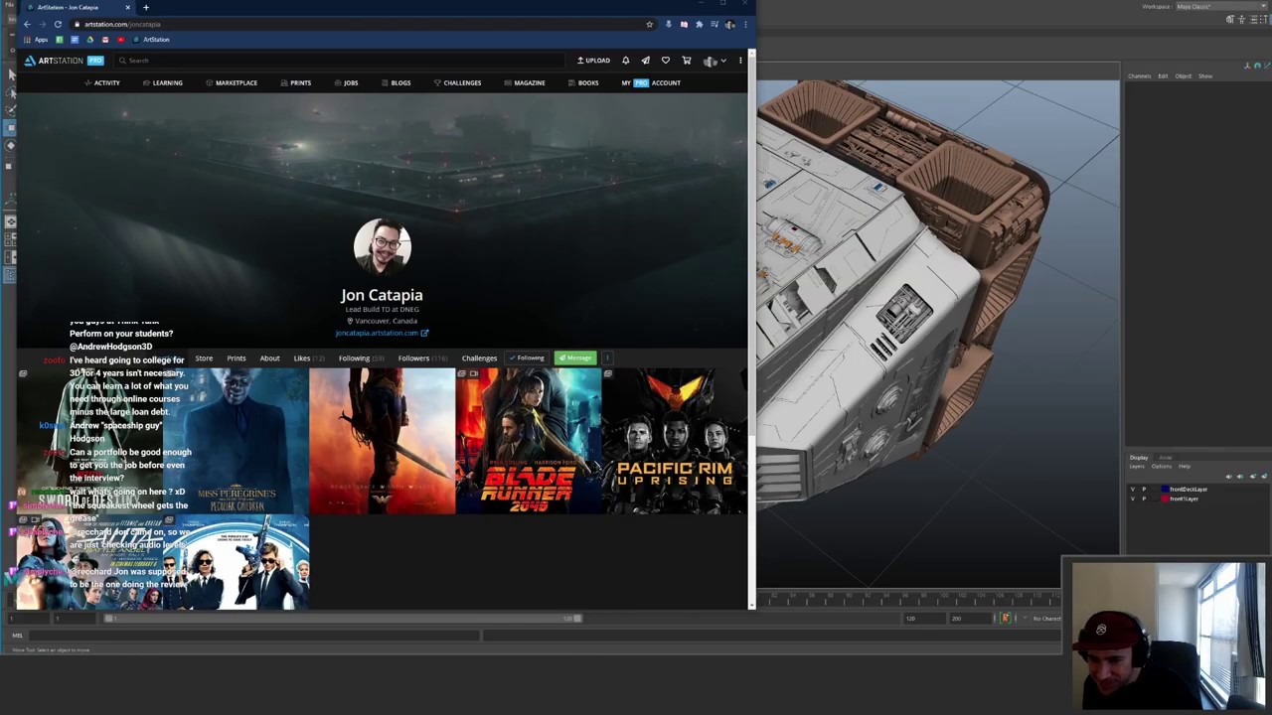Image resolution: width=1272 pixels, height=715 pixels.
Task: Click Maya character controls icon near Workspace
Action: click(1240, 20)
